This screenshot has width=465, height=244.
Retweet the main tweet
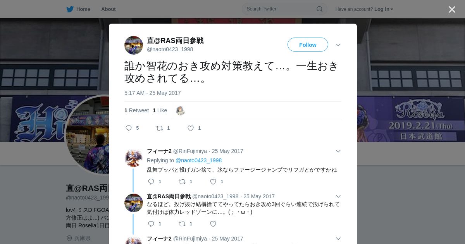(x=160, y=128)
